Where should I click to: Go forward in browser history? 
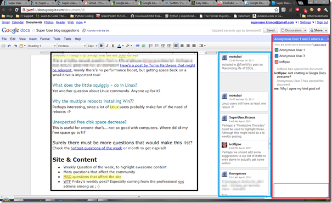pyautogui.click(x=10, y=10)
